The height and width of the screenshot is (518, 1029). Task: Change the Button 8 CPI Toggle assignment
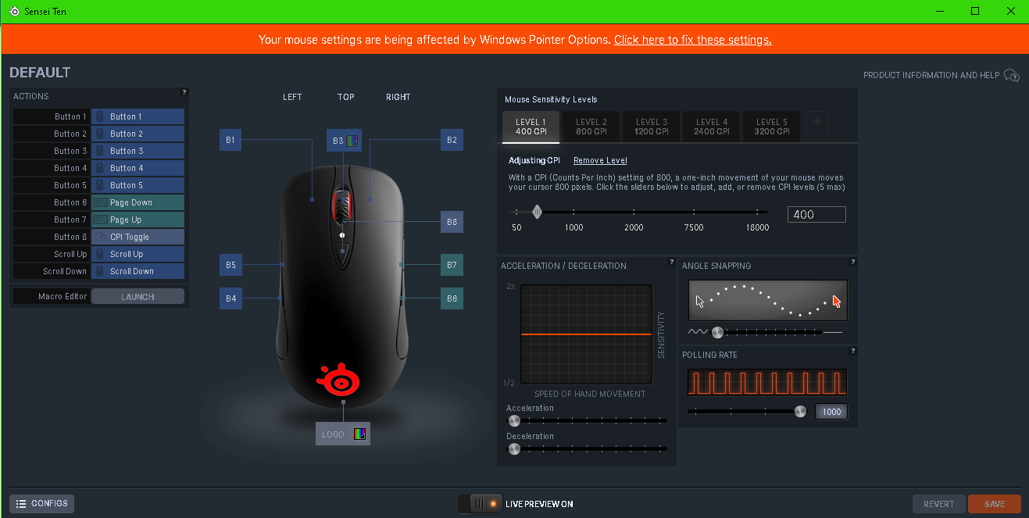pos(138,237)
